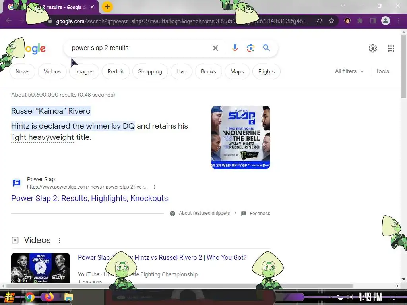407x305 pixels.
Task: Expand the All filters dropdown
Action: [x=349, y=71]
